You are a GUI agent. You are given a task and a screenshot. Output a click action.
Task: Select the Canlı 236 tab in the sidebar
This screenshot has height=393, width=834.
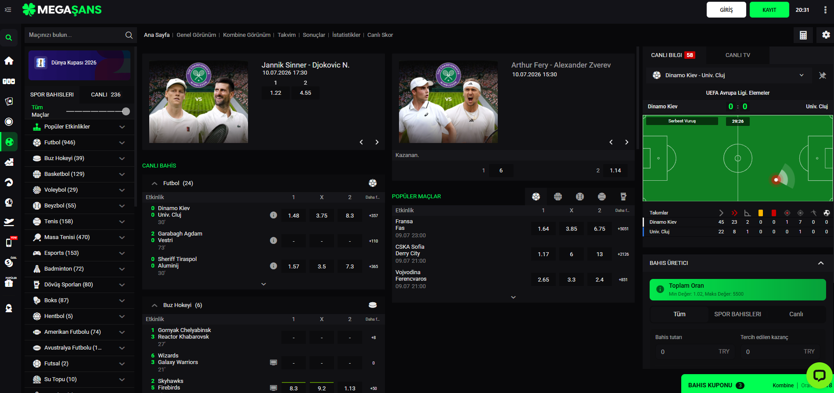coord(105,95)
